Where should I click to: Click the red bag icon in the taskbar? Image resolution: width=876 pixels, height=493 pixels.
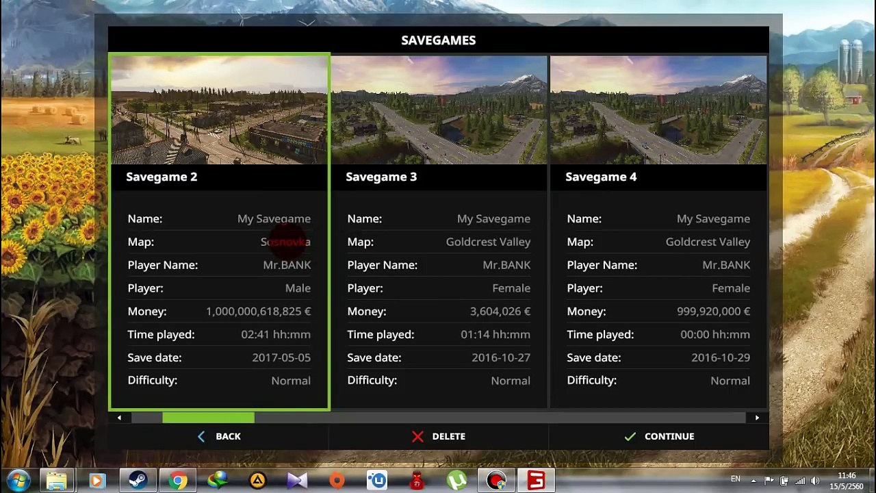coord(417,481)
